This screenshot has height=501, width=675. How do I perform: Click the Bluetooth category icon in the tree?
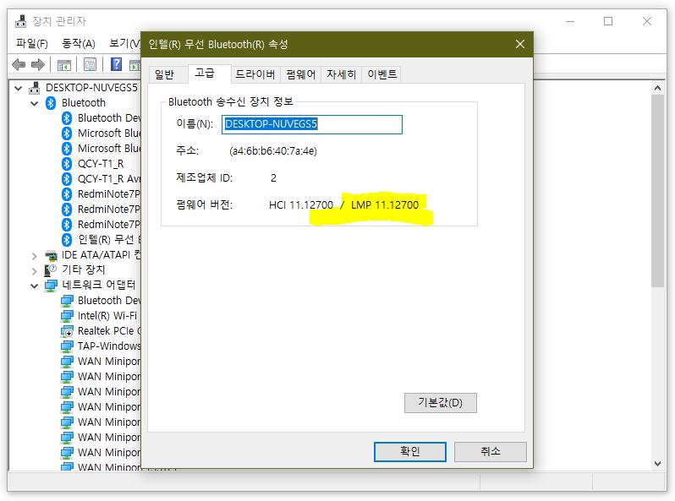[51, 103]
